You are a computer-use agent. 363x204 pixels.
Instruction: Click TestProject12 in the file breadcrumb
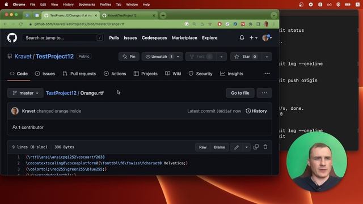61,93
